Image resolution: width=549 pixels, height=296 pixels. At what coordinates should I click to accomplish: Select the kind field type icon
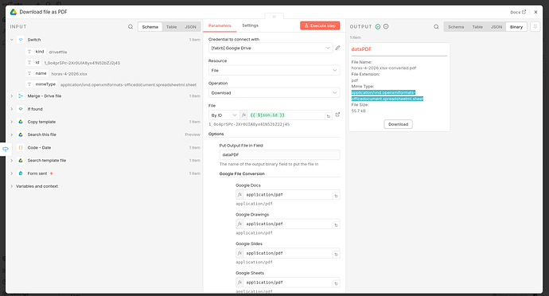coord(29,52)
